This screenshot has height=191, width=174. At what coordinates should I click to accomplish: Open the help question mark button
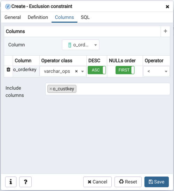(x=25, y=182)
